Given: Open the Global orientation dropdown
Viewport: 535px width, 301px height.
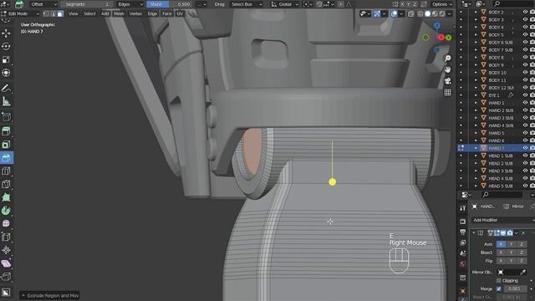Looking at the screenshot, I should pyautogui.click(x=285, y=4).
